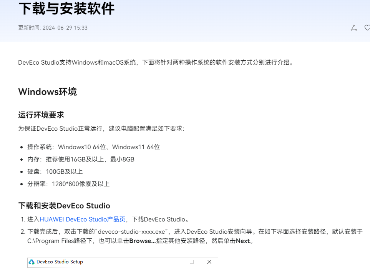
Task: Click the 操作系统 requirement line
Action: tap(94, 147)
